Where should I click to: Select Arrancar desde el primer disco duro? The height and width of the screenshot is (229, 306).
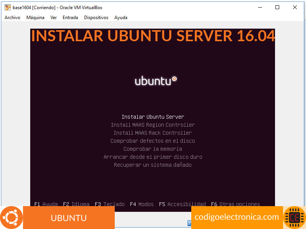(x=153, y=157)
